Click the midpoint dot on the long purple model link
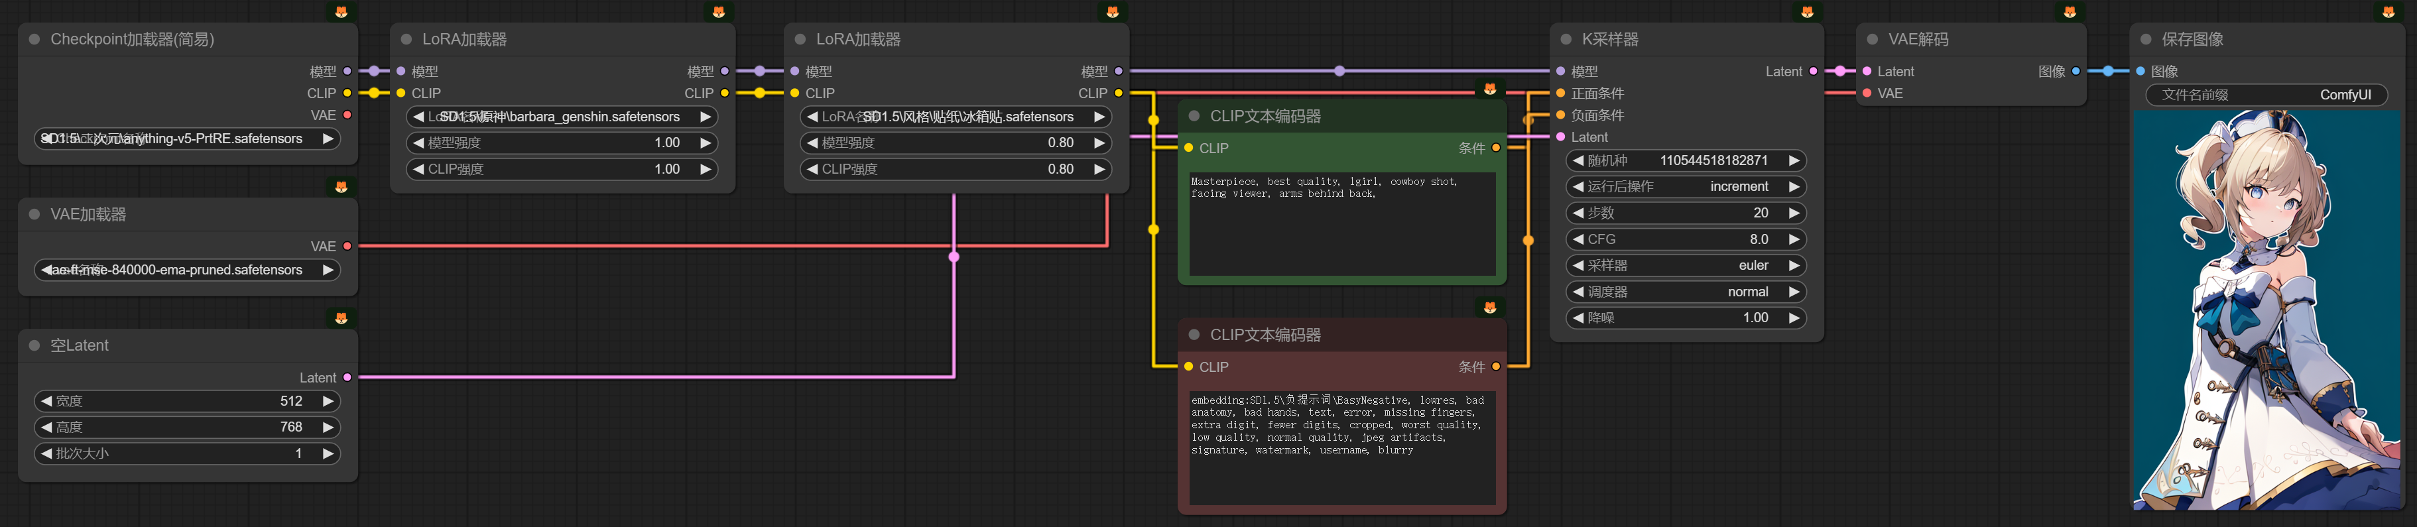The image size is (2417, 527). 1339,72
